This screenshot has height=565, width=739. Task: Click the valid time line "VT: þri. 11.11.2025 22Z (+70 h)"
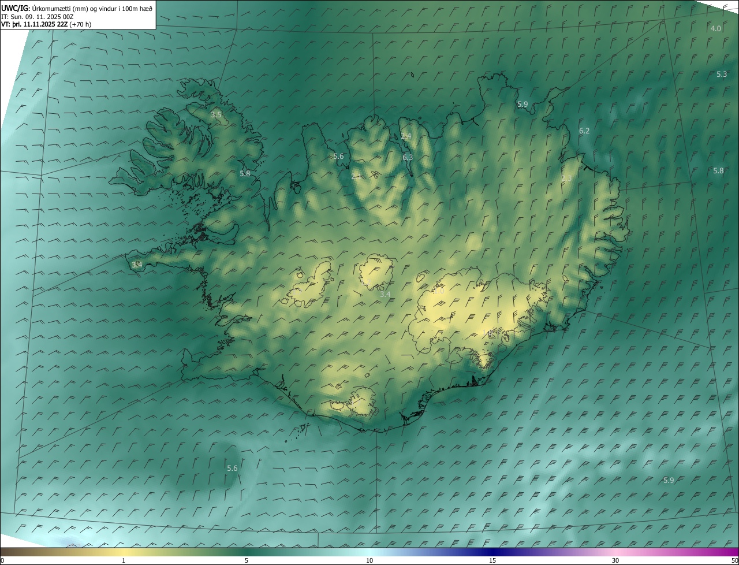[46, 24]
